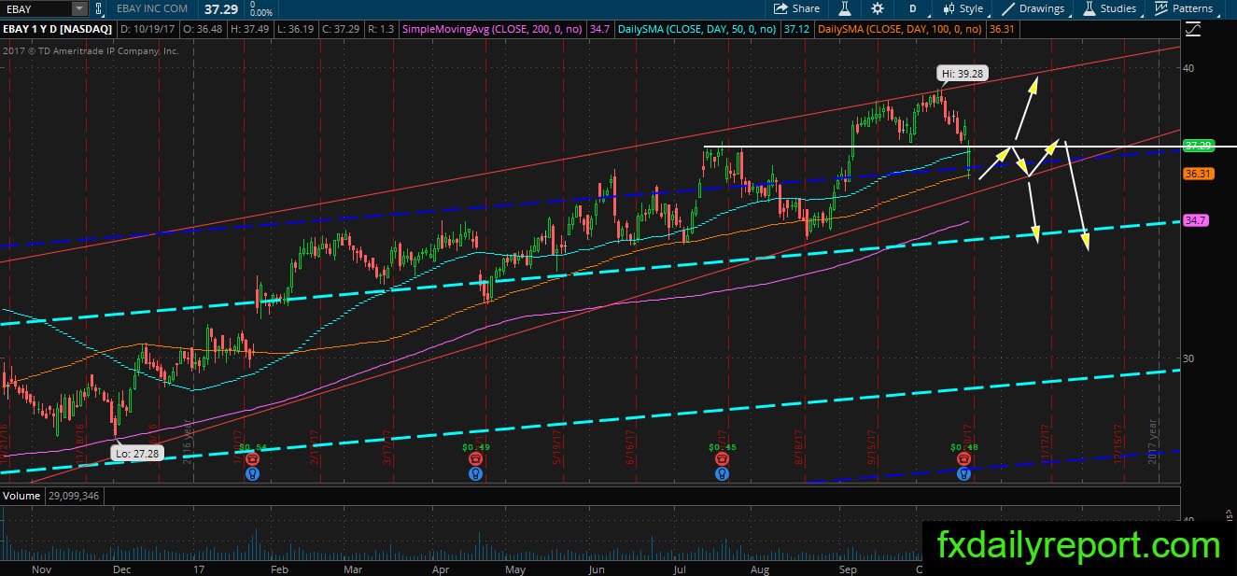
Task: Click the green 37.29 price bubble on axis
Action: [1197, 147]
